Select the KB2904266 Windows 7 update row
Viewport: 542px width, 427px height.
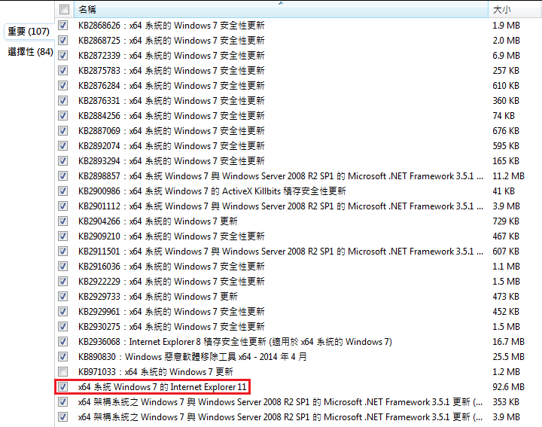(299, 221)
